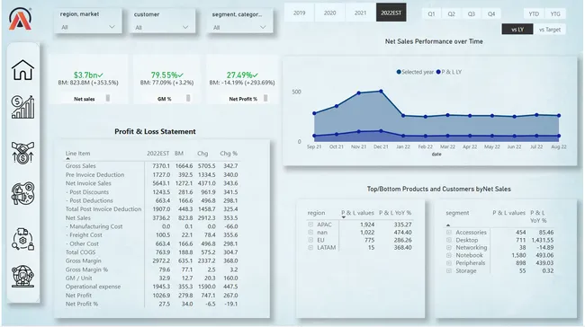Click the Dec 21 peak data point on chart

coord(381,91)
